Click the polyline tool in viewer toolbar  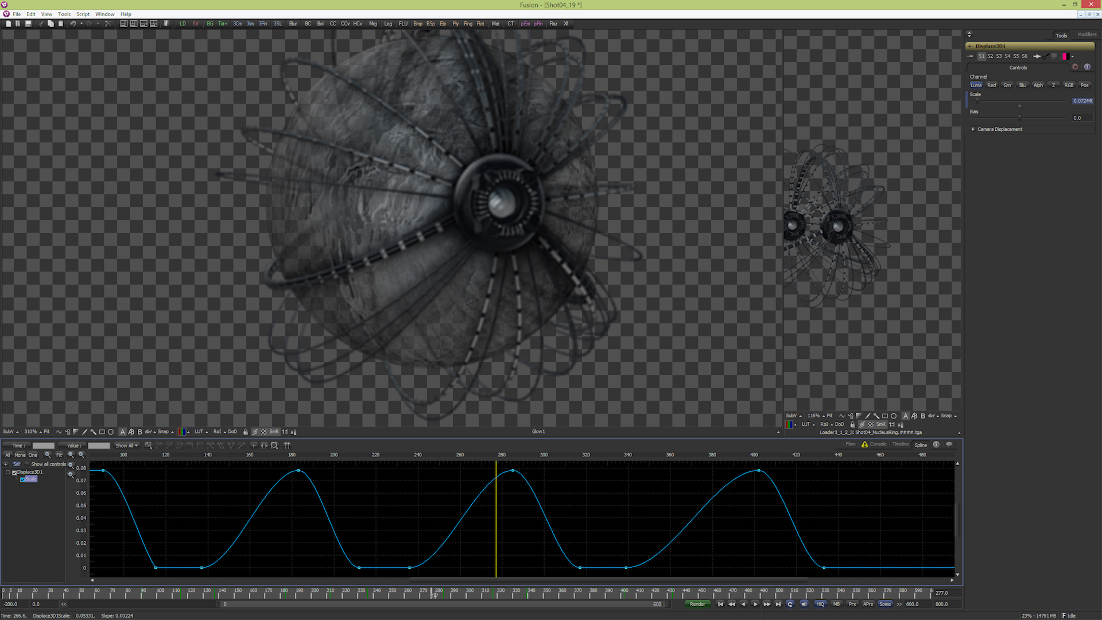click(x=59, y=432)
